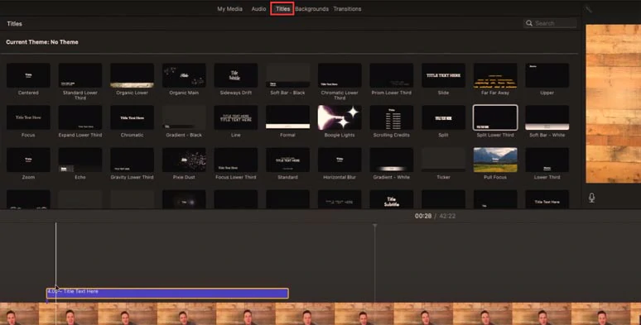641x325 pixels.
Task: Choose the Sideways Drift title
Action: (x=236, y=75)
